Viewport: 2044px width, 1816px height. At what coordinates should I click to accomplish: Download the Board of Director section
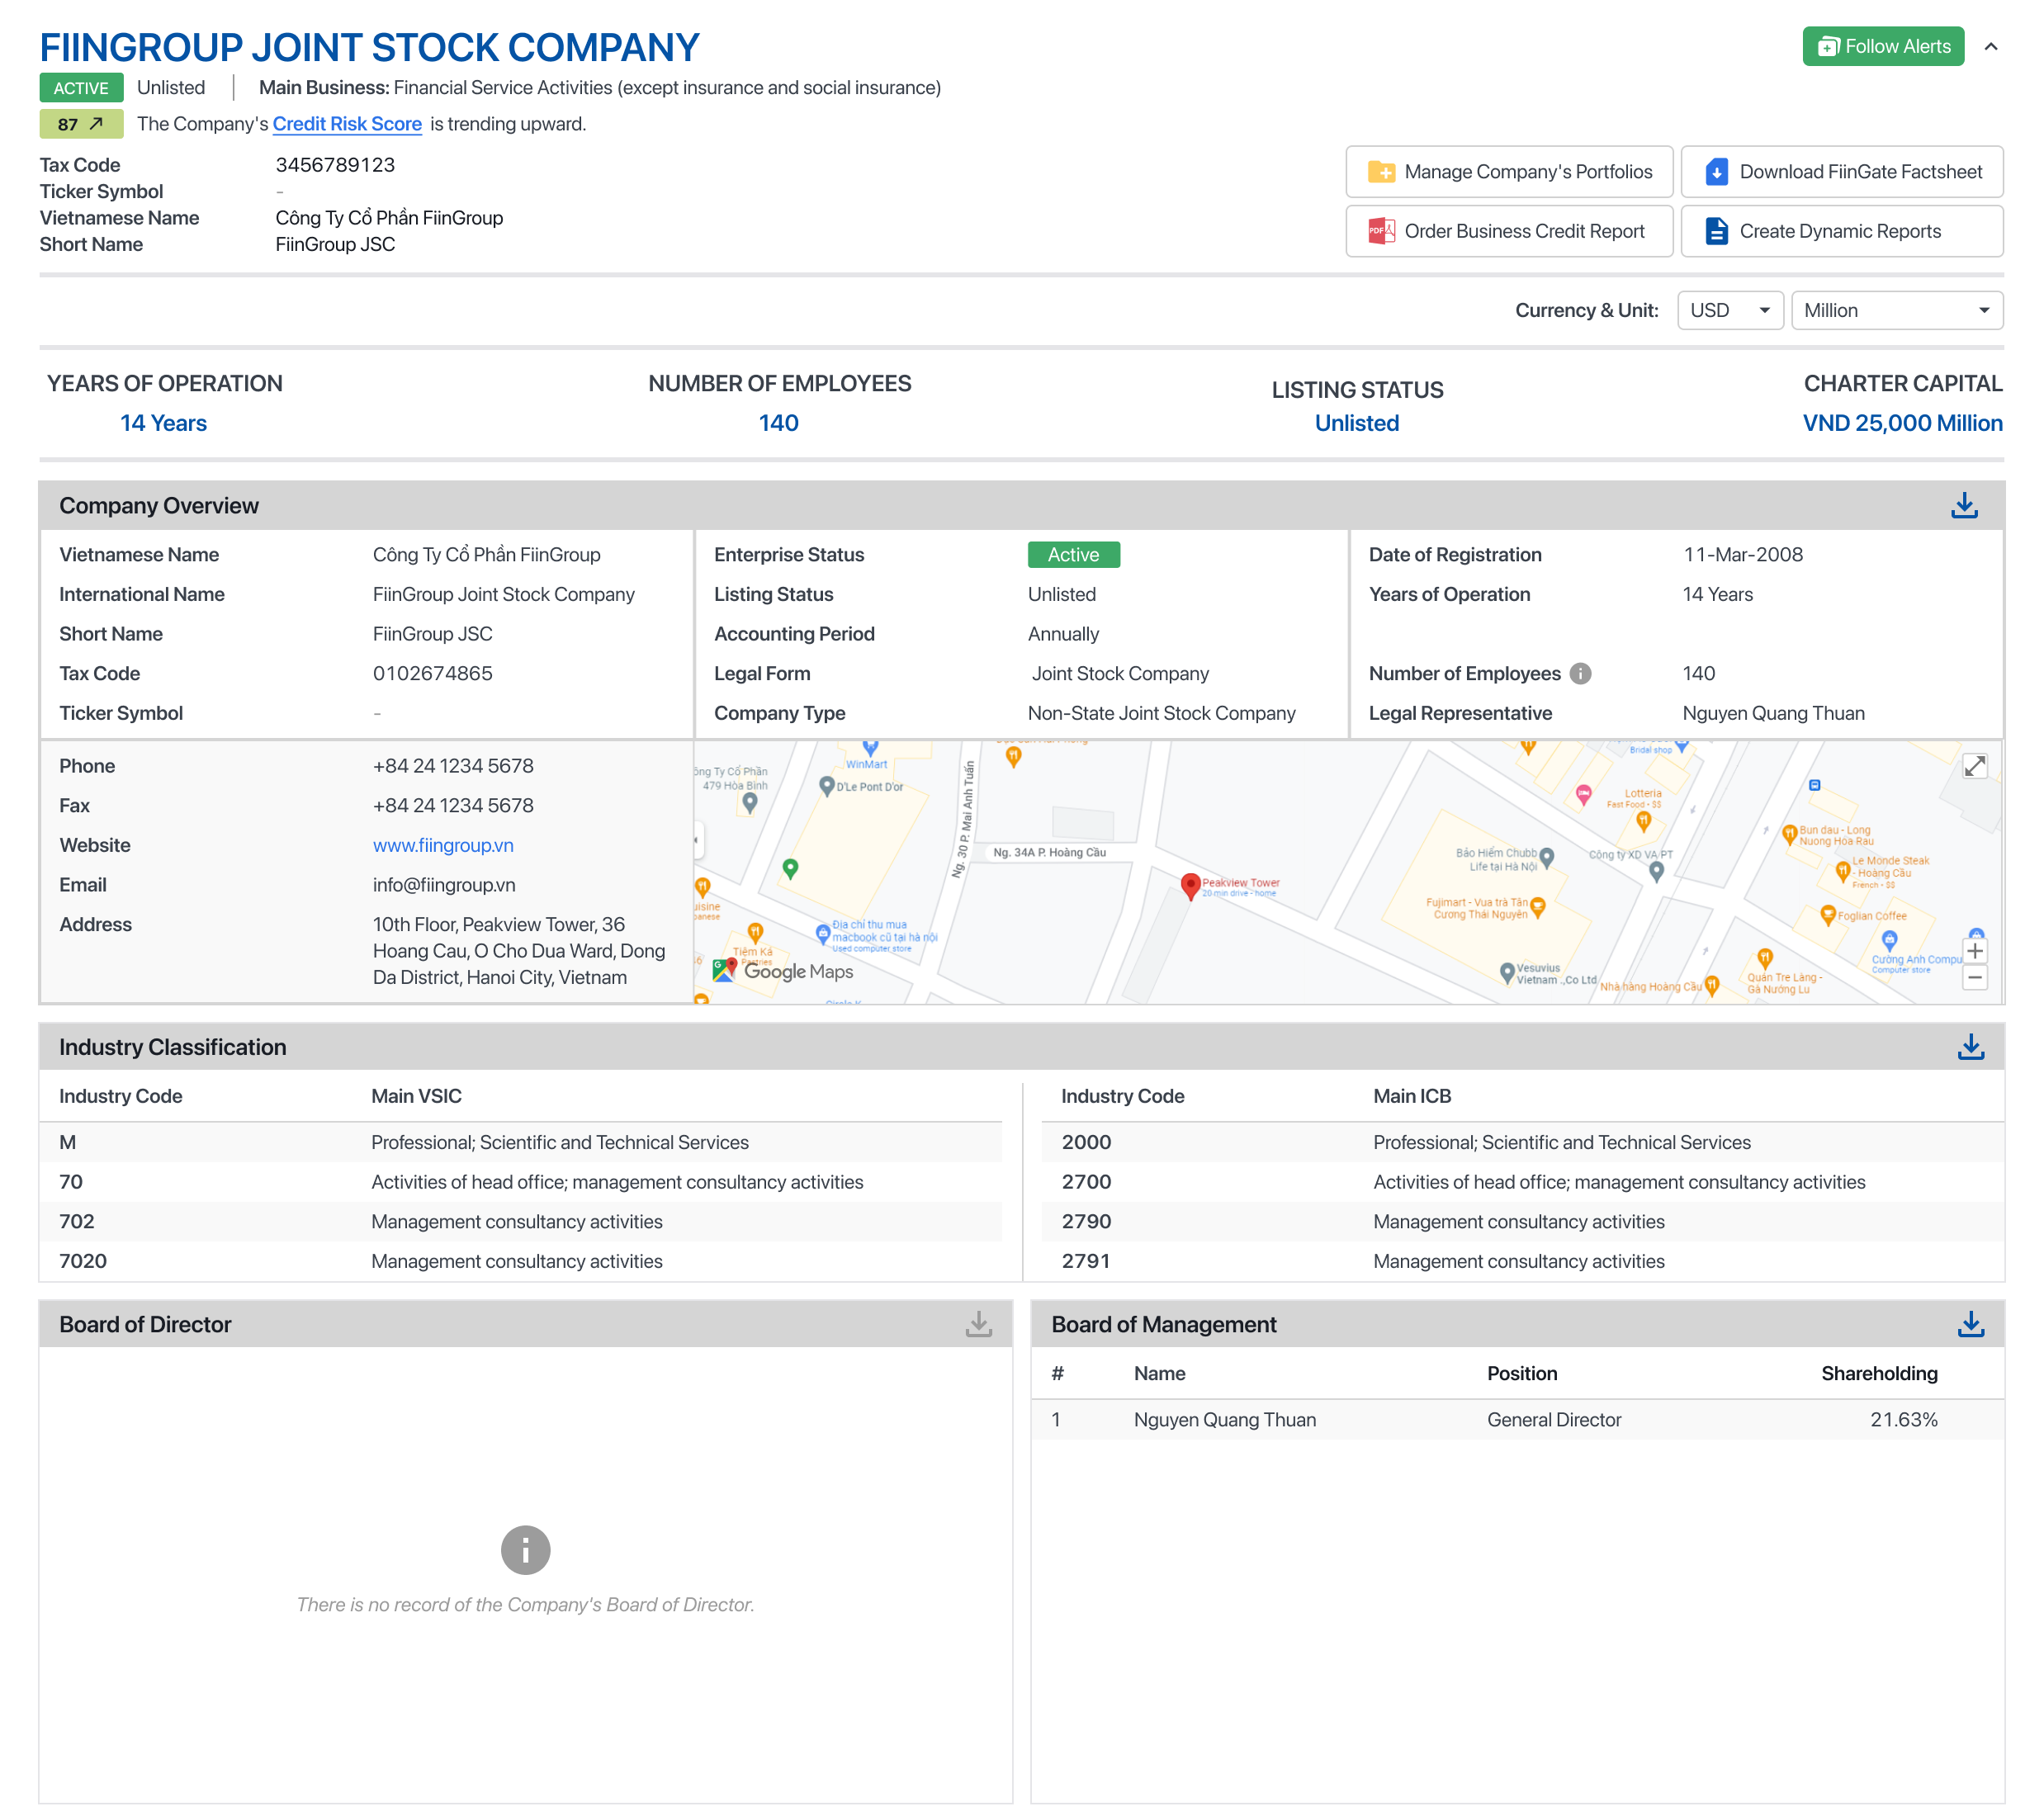tap(978, 1324)
